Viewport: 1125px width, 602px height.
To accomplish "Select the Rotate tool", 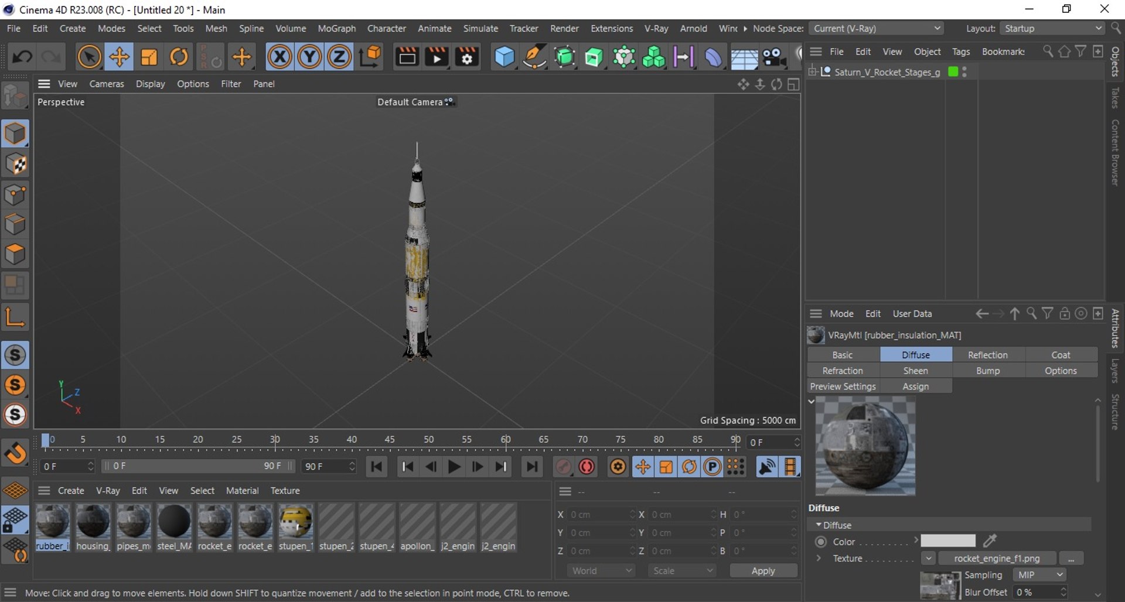I will 179,57.
